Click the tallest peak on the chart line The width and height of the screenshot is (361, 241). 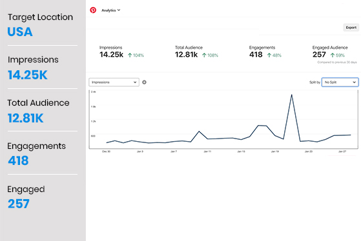point(291,95)
